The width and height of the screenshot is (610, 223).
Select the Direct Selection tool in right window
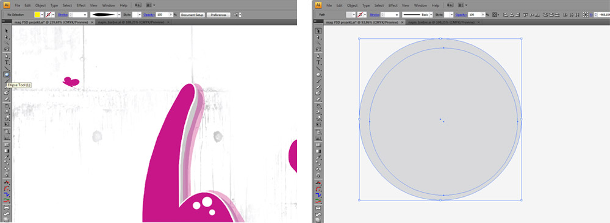coord(318,37)
